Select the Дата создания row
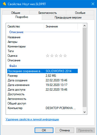Screen dimensions: 97x135 tap(42, 80)
